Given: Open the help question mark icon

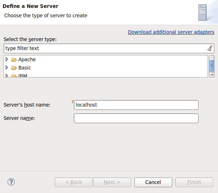Looking at the screenshot, I should point(11,182).
